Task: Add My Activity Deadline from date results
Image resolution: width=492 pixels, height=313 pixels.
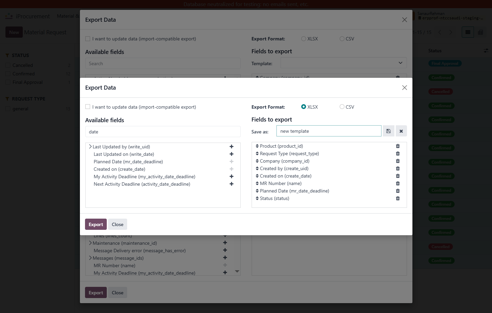Action: [x=232, y=177]
